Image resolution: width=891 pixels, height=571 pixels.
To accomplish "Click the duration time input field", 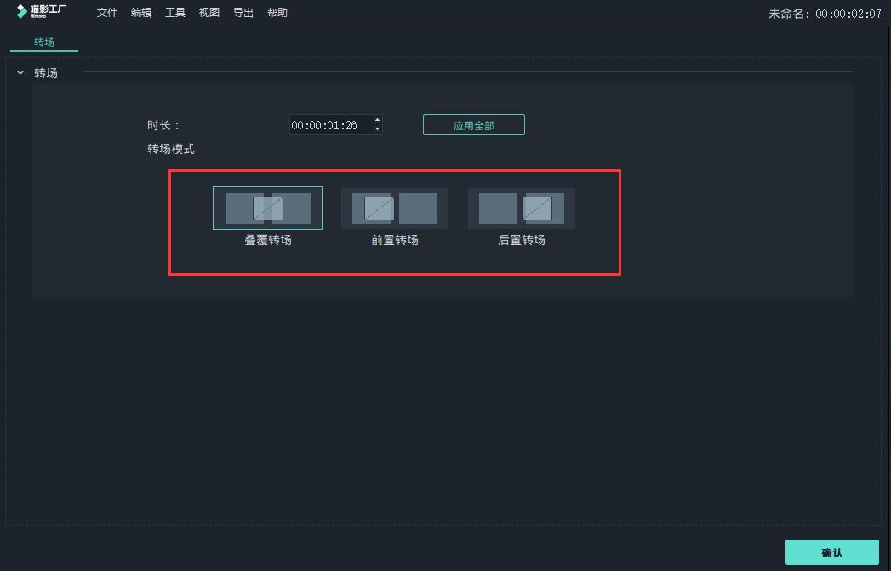I will tap(330, 124).
